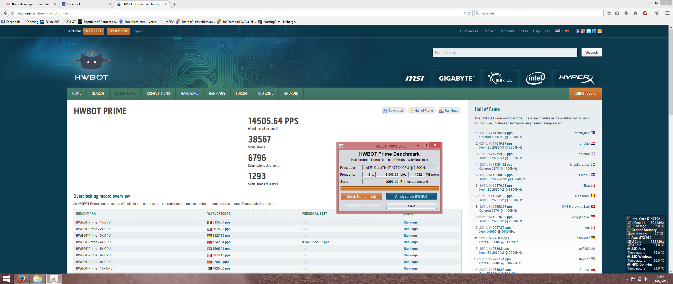Viewport: 673px width, 284px height.
Task: Open the XTU ZONE navigation item
Action: 265,94
